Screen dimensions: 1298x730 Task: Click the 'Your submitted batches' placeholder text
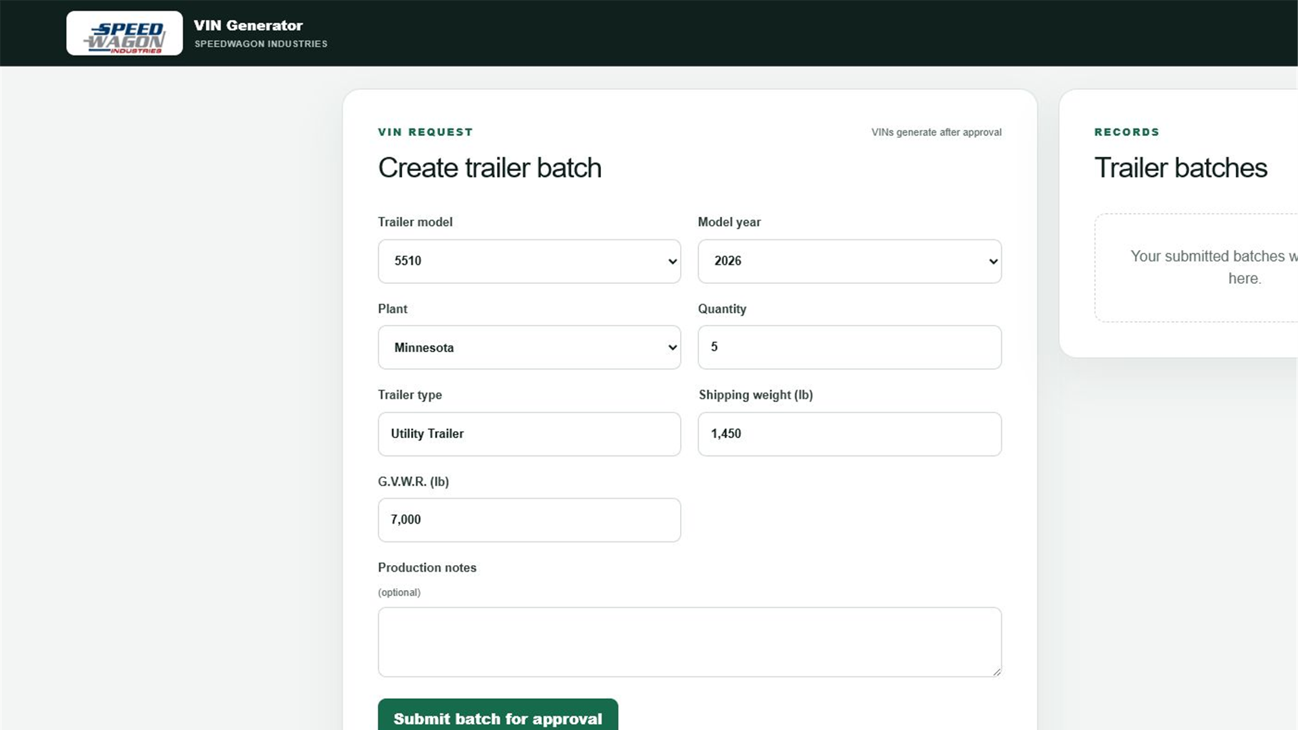pos(1213,267)
